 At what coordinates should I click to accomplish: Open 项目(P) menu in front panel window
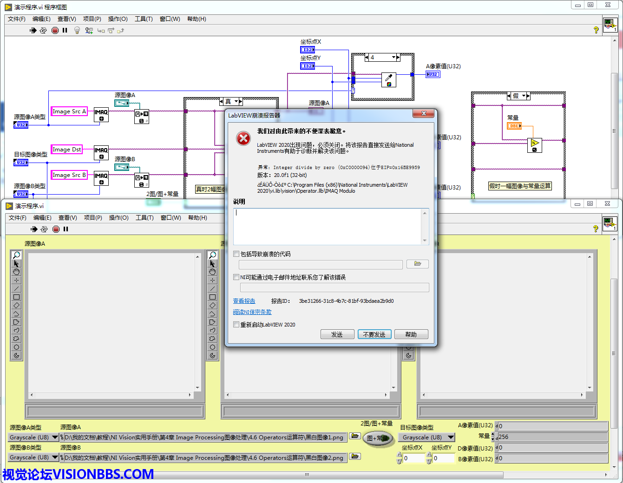93,218
